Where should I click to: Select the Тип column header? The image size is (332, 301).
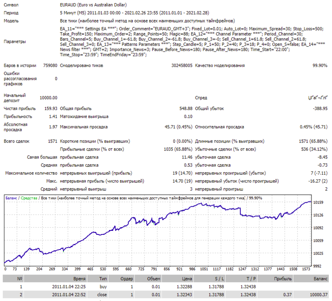click(98, 279)
